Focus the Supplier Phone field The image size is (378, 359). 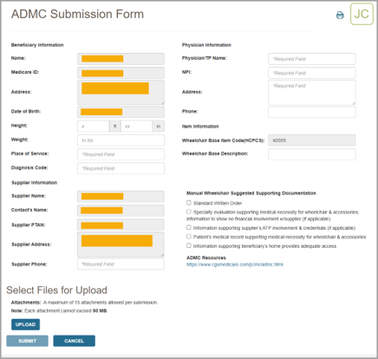click(121, 264)
